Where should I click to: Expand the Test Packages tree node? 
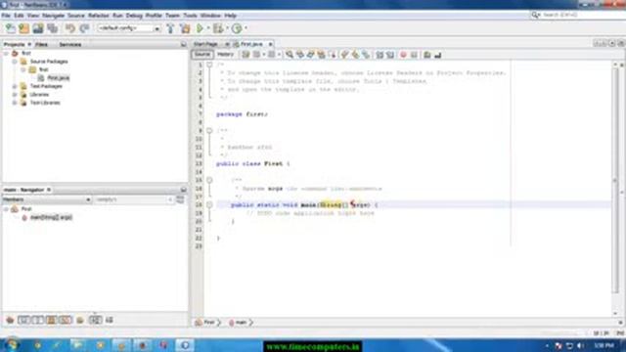tap(15, 86)
